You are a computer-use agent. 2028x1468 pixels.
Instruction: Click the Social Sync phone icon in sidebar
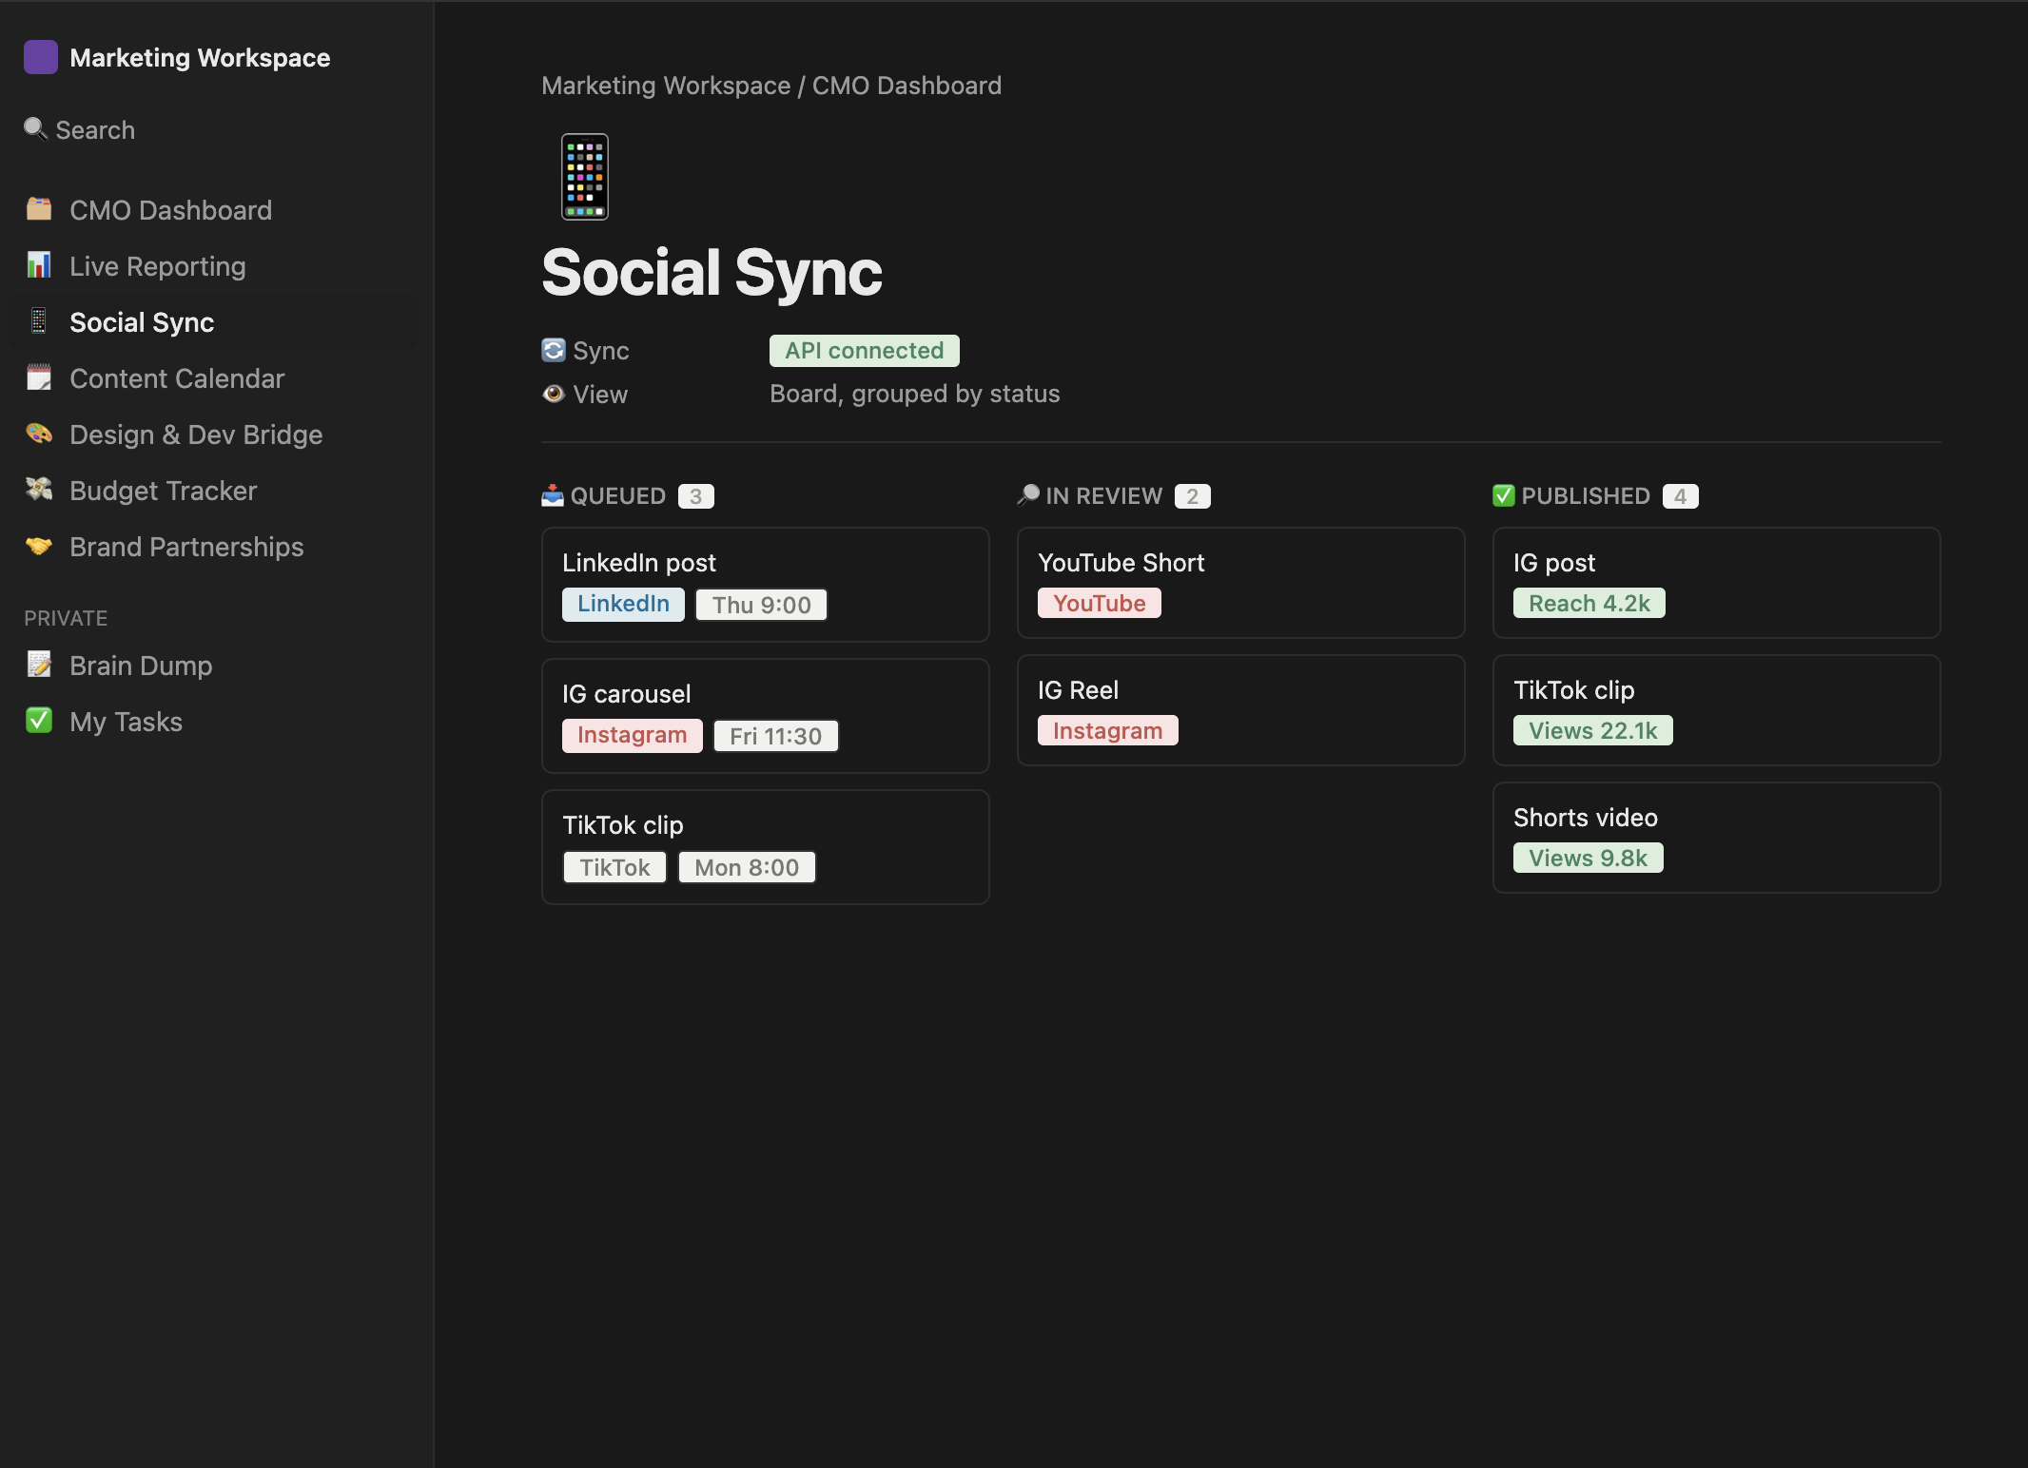[39, 321]
